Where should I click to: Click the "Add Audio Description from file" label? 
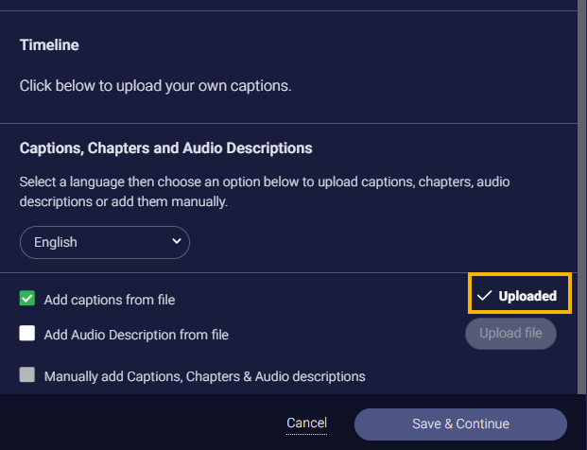tap(136, 334)
